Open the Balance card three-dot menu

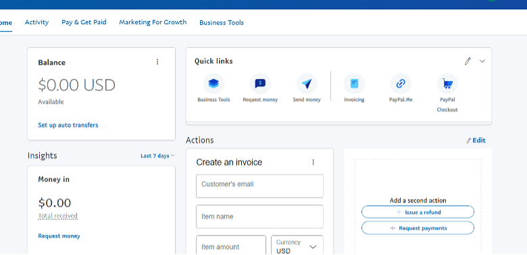(x=157, y=62)
